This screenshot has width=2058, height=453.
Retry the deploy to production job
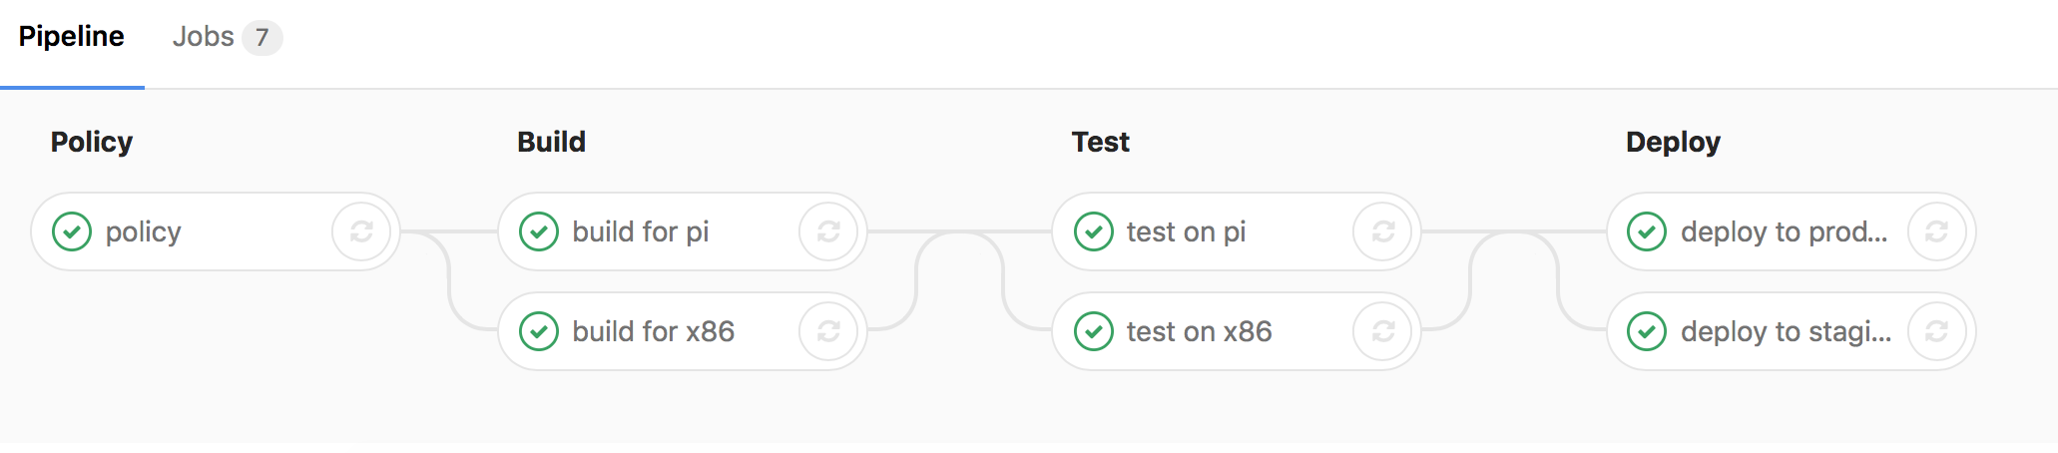pos(1936,231)
